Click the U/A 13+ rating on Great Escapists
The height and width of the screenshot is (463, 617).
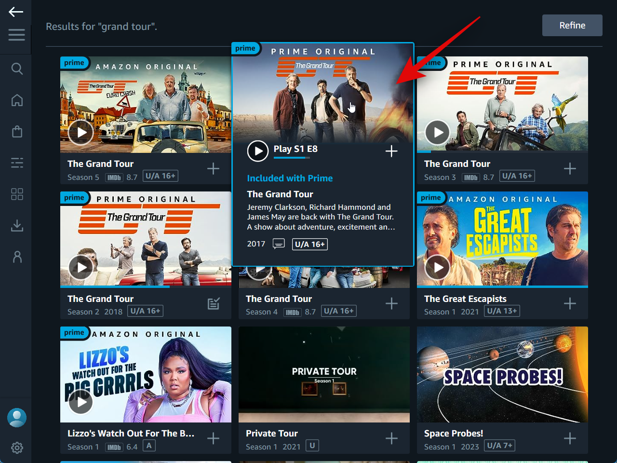tap(502, 311)
